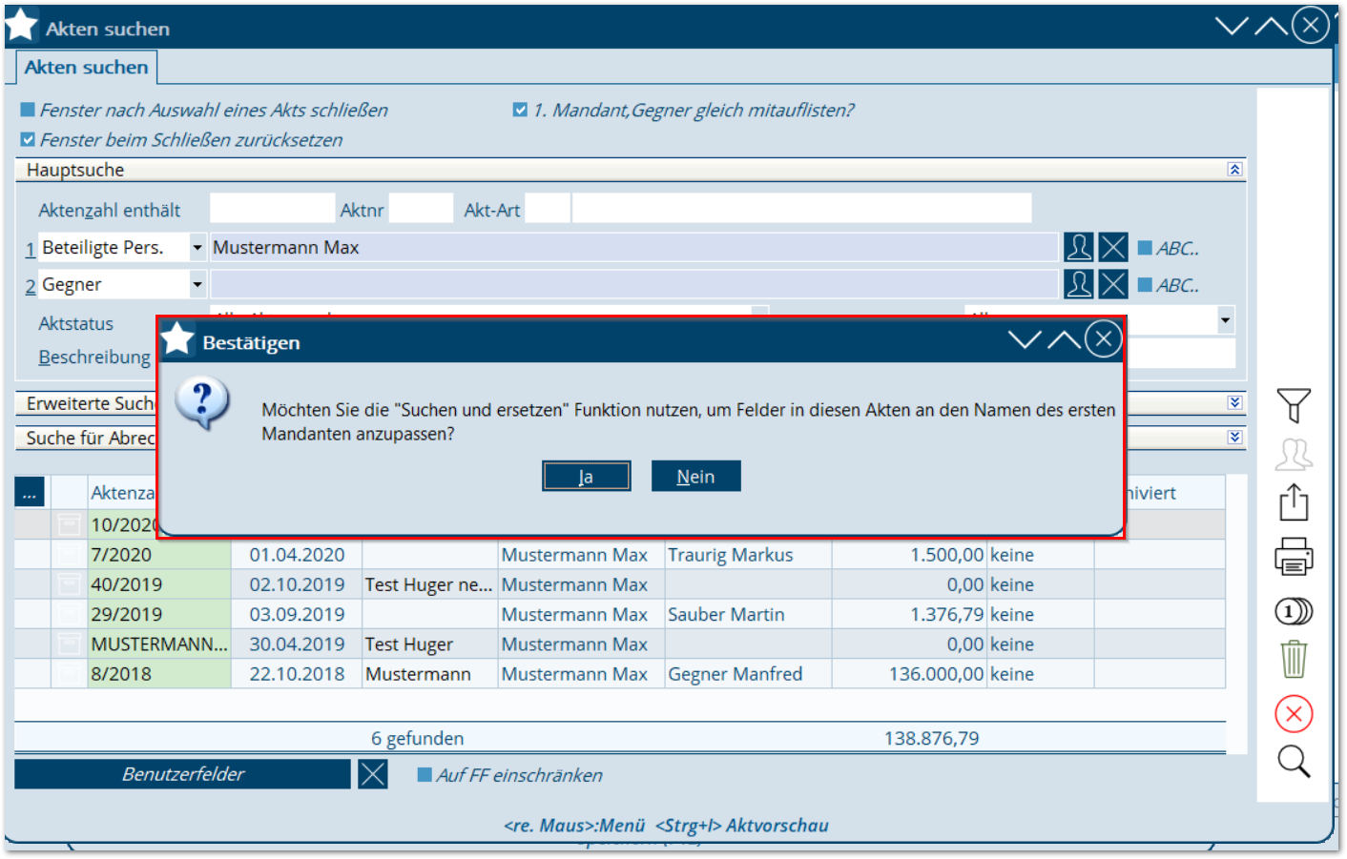
Task: Click the date 30.04.2019 cell
Action: click(x=297, y=644)
